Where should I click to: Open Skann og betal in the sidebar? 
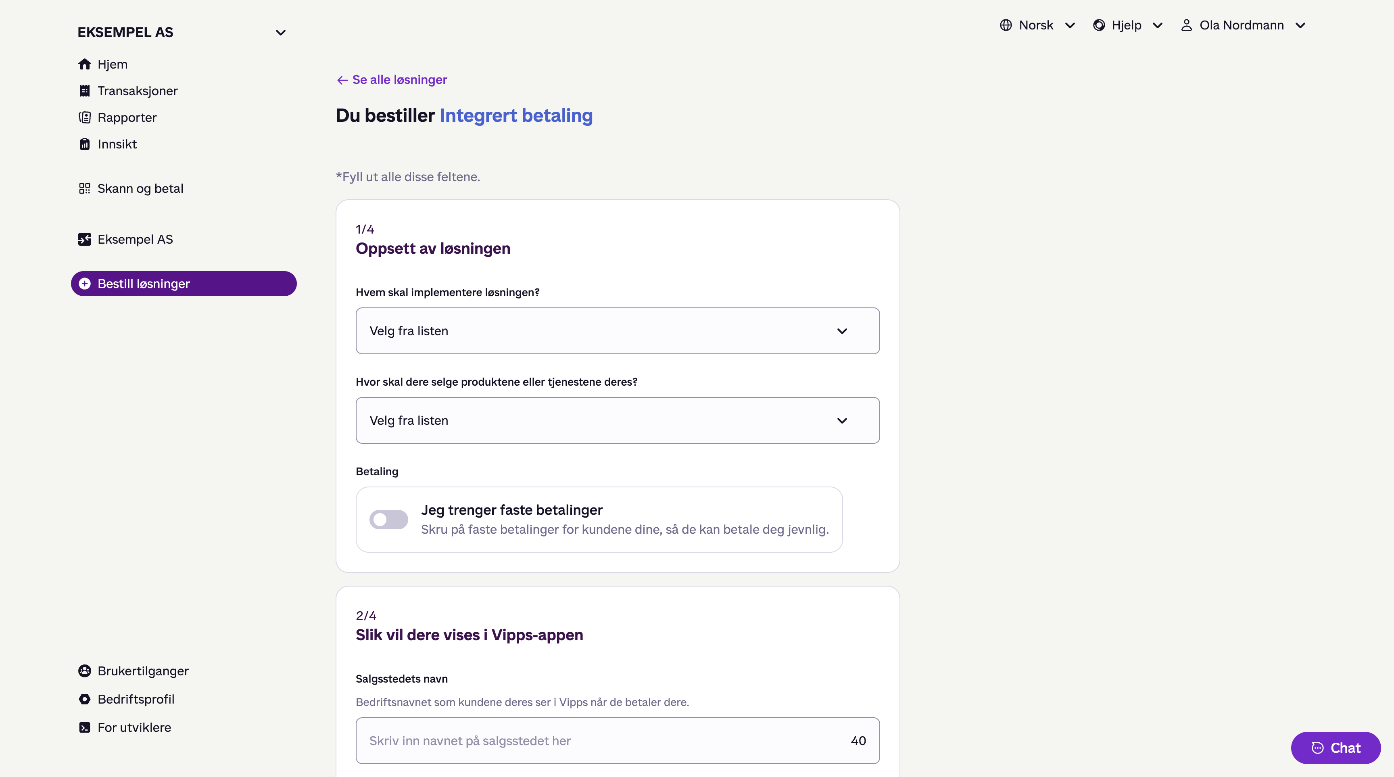184,188
